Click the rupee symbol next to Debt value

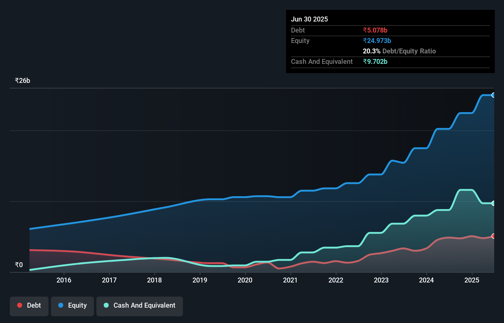(x=365, y=30)
